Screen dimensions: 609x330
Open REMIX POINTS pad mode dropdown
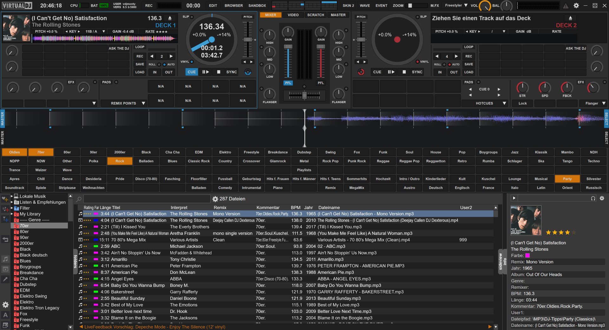click(x=143, y=103)
